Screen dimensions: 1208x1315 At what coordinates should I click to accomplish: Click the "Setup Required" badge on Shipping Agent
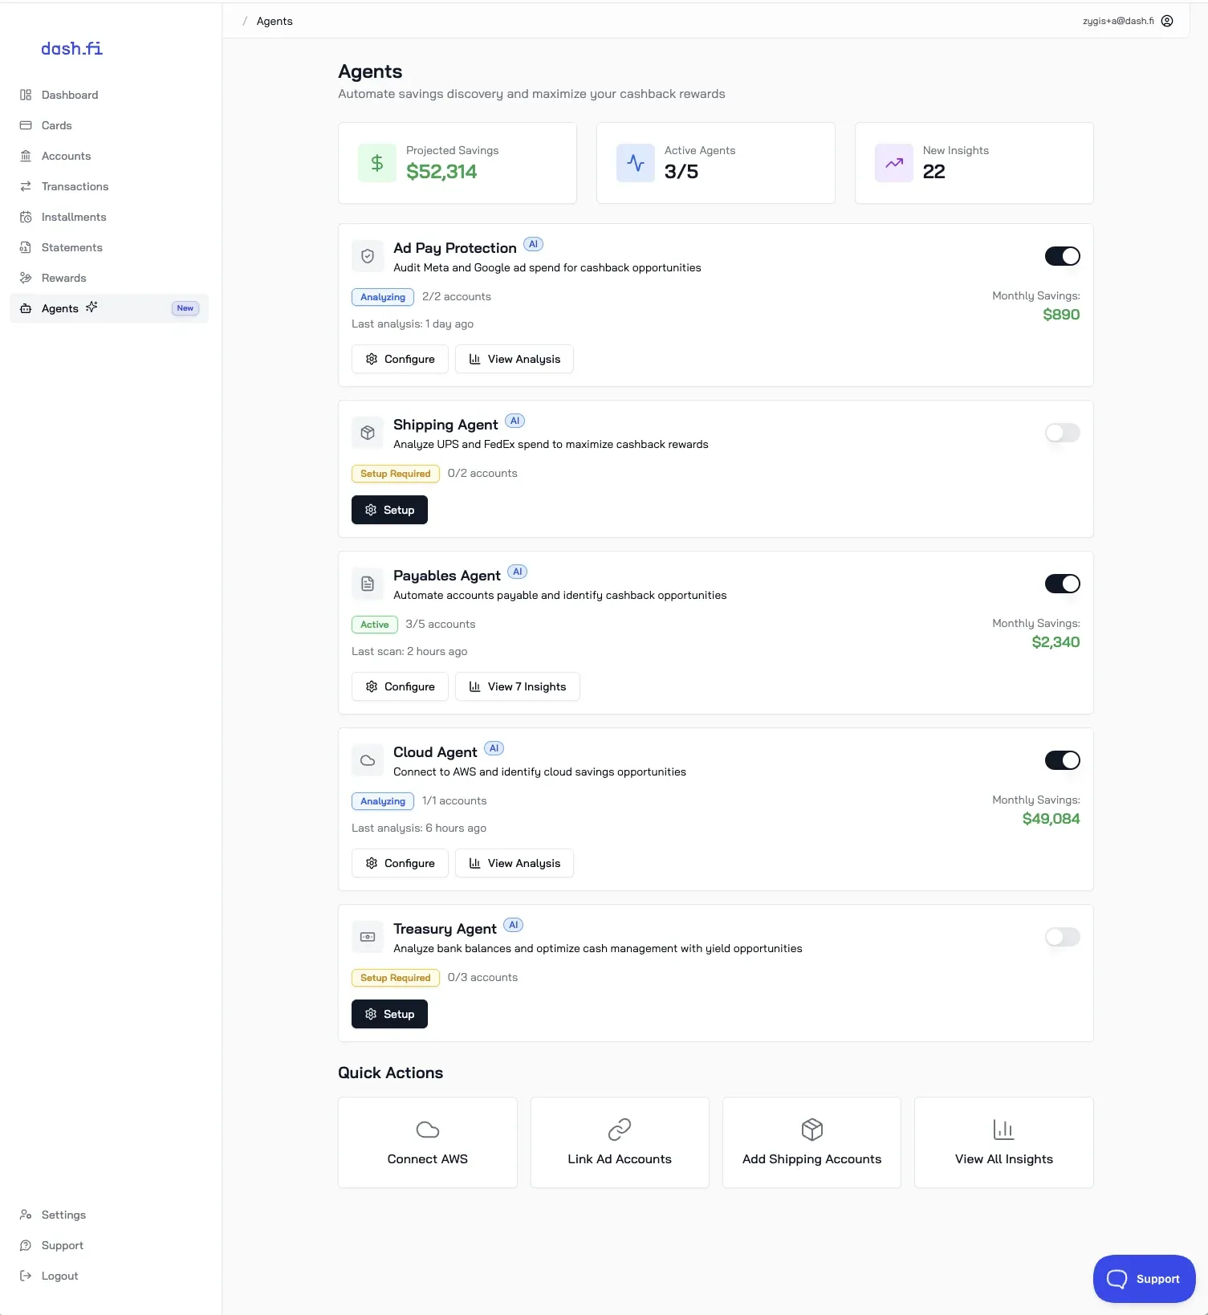(396, 474)
